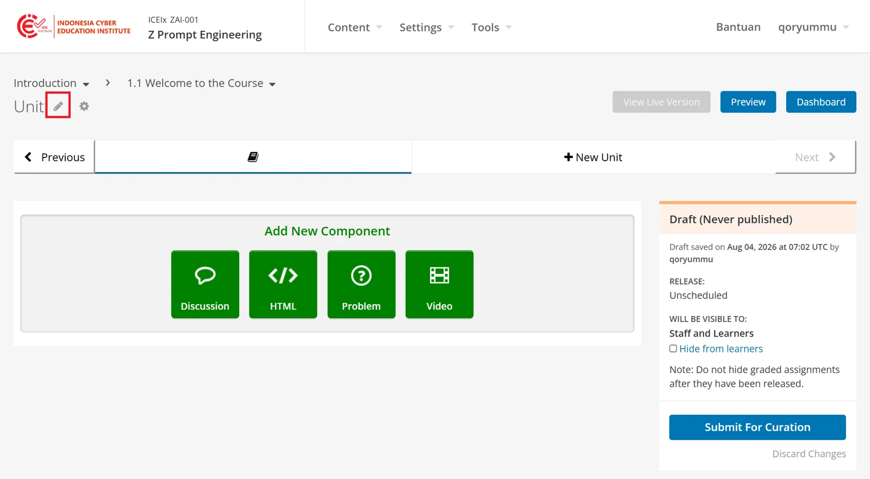Go to the Next unit
Image resolution: width=870 pixels, height=479 pixels.
pos(815,157)
